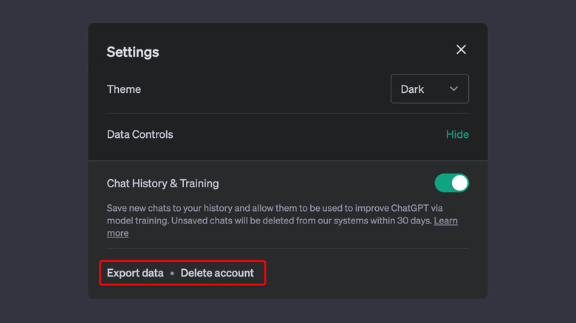Click the Settings heading text
Viewport: 576px width, 323px height.
[x=133, y=52]
